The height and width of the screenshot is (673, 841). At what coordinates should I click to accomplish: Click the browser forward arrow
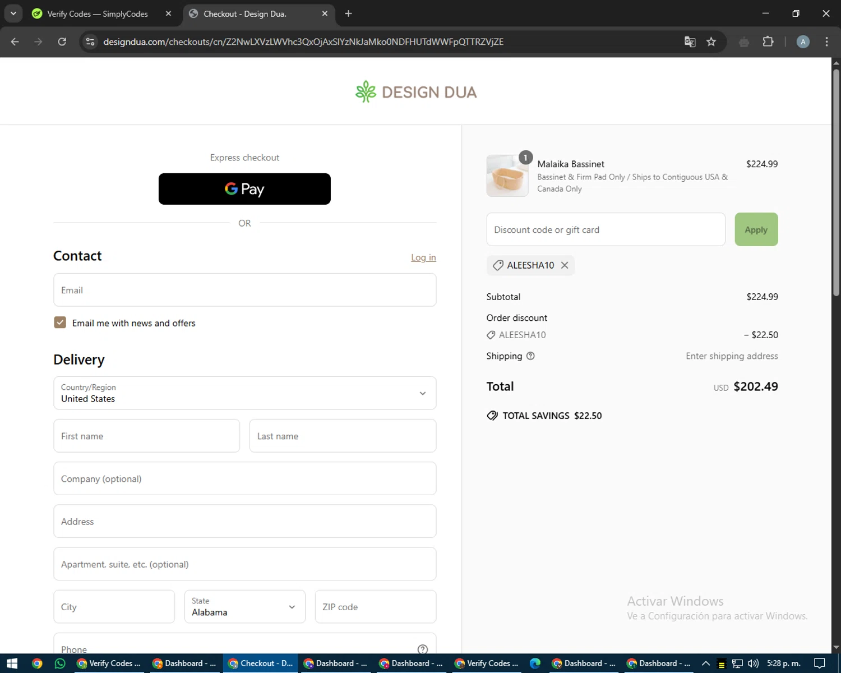pos(38,42)
